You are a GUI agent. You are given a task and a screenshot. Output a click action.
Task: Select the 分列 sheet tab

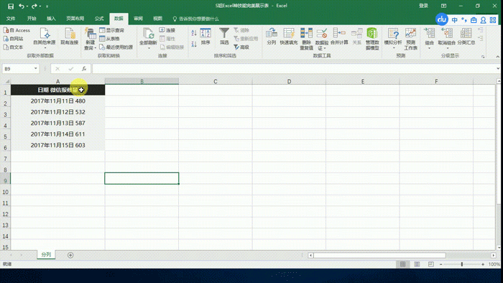tap(46, 254)
